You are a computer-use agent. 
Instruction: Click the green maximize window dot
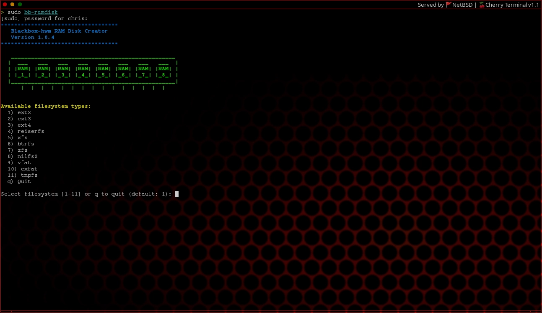20,4
